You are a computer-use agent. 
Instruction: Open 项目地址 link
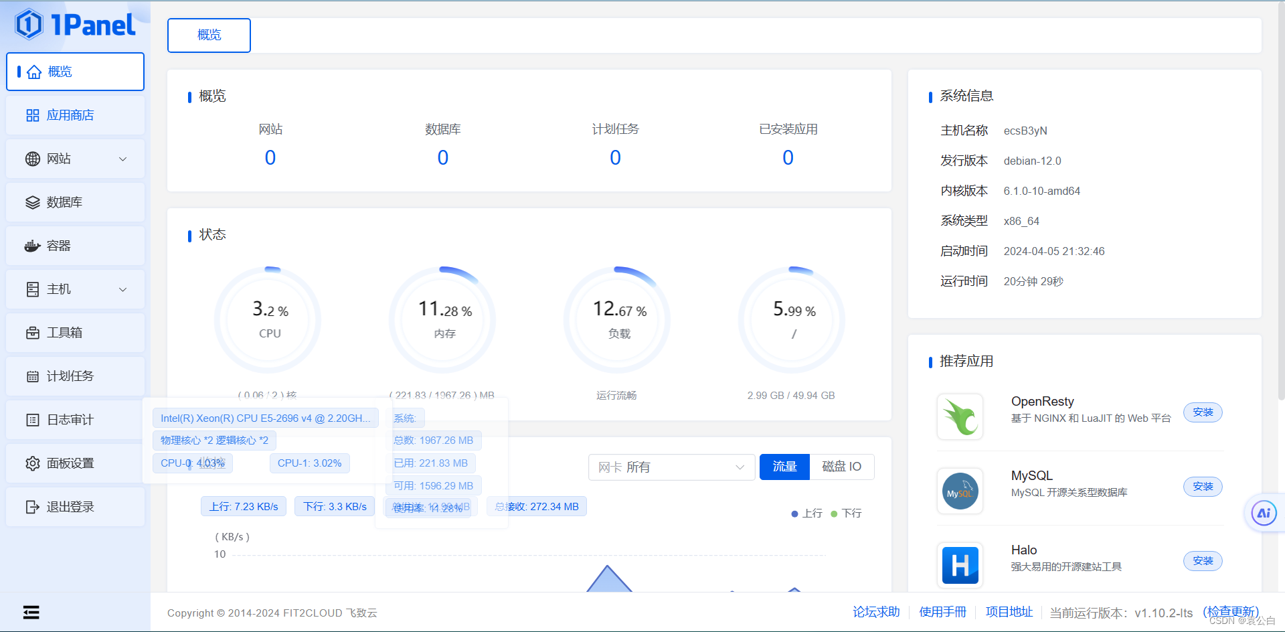(1009, 612)
